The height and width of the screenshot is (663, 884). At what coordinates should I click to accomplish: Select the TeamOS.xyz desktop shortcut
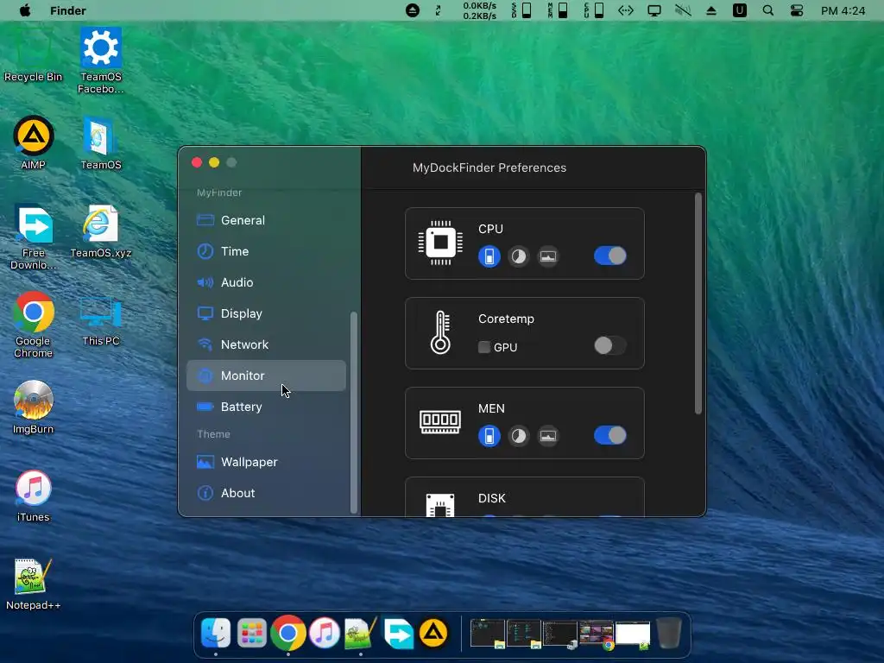[x=101, y=231]
